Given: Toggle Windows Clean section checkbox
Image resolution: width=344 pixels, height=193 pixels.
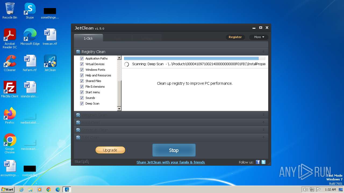Looking at the screenshot, I should [78, 115].
